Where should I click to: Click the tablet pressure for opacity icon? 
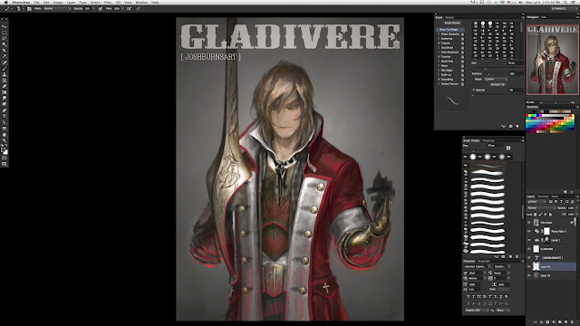pos(101,8)
